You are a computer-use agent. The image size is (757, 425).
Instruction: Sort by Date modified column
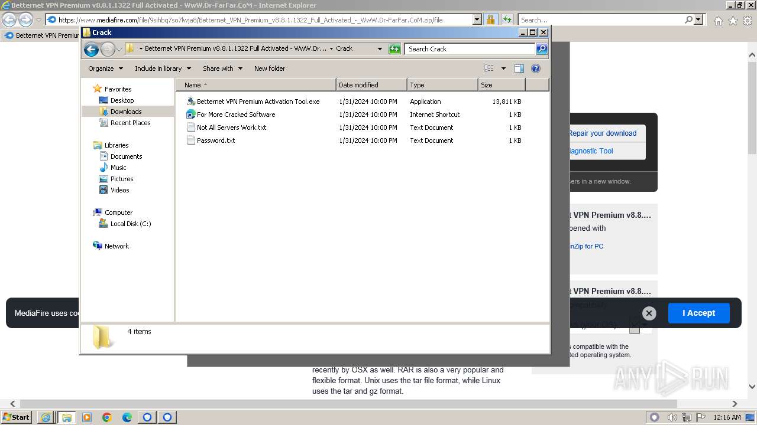pos(371,85)
